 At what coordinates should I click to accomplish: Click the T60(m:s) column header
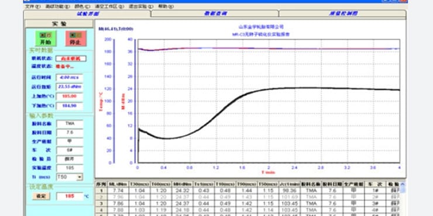(161, 184)
